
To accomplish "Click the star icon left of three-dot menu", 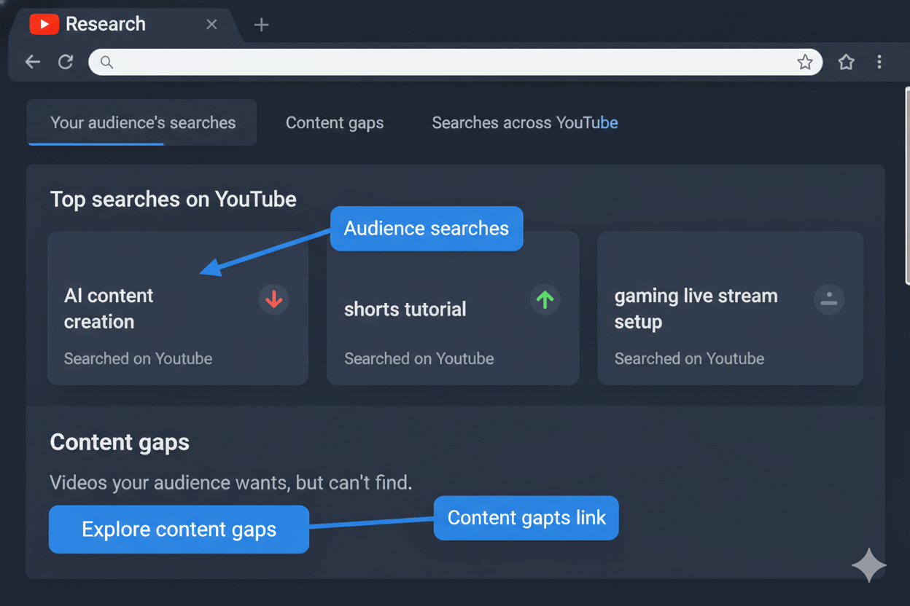I will click(846, 62).
